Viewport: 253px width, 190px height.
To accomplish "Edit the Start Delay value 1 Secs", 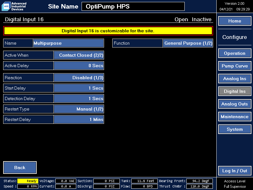I will [79, 88].
